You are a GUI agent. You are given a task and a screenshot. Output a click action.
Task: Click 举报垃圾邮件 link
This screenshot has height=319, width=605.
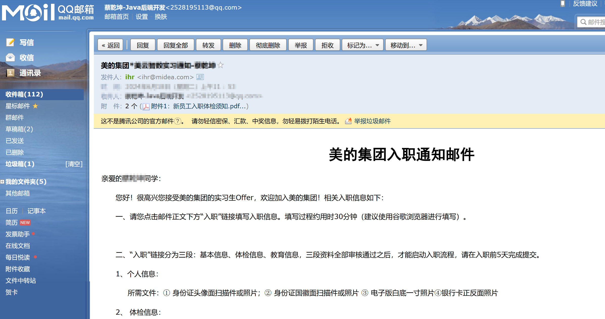373,121
